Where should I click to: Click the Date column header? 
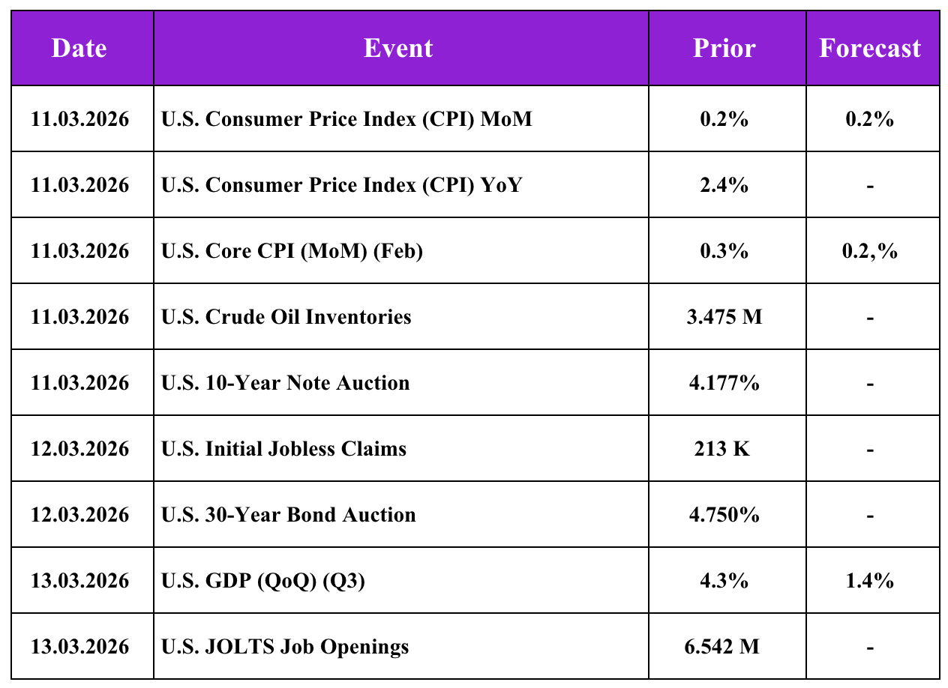pos(79,49)
